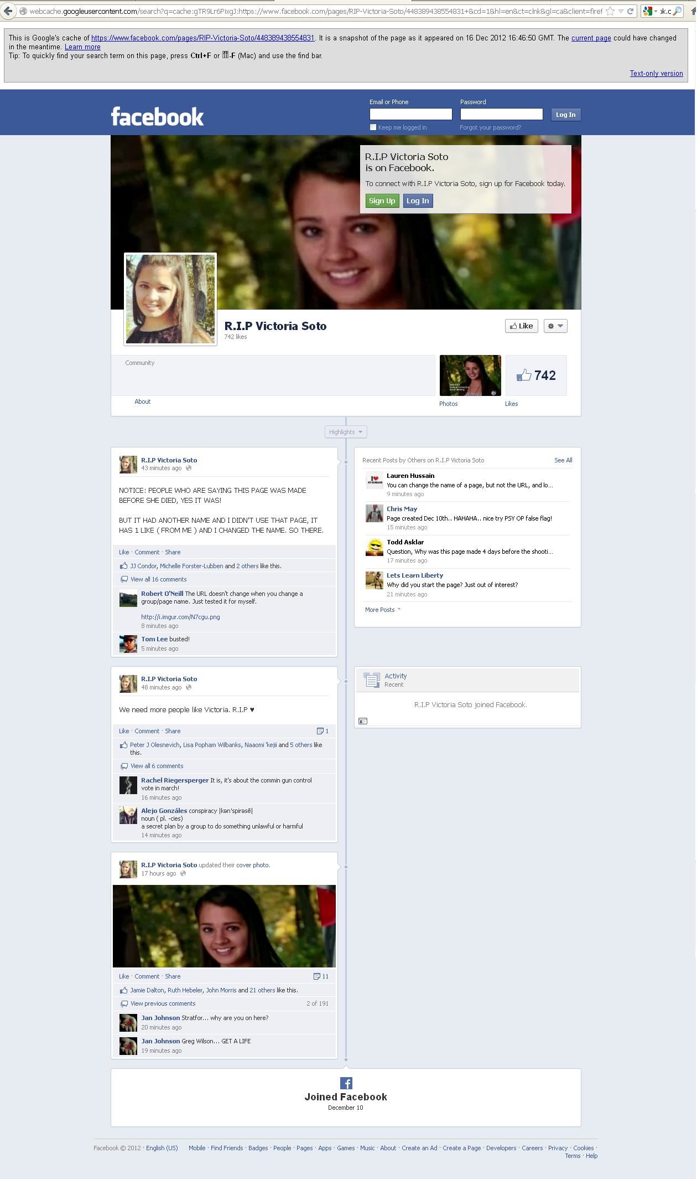The height and width of the screenshot is (1179, 697).
Task: Expand View all 6 comments
Action: pos(157,766)
